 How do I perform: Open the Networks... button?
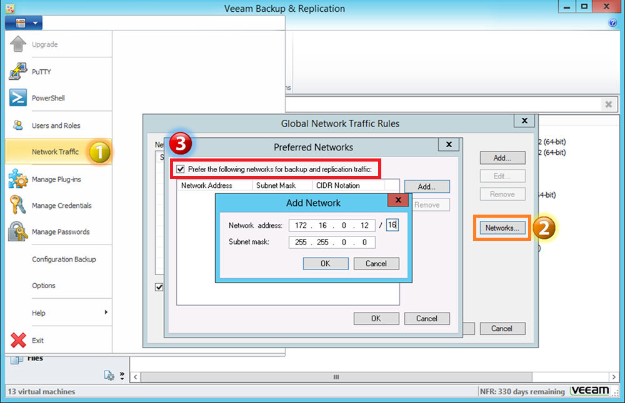click(502, 228)
